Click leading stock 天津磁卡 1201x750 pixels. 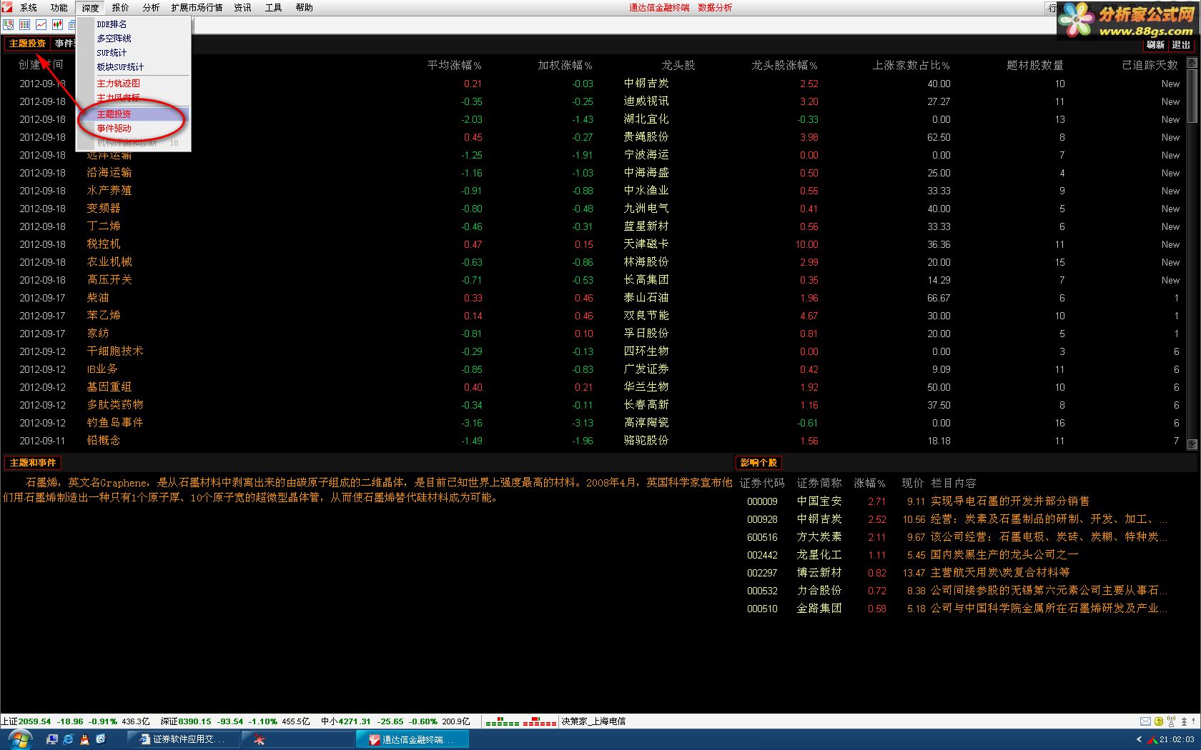646,244
